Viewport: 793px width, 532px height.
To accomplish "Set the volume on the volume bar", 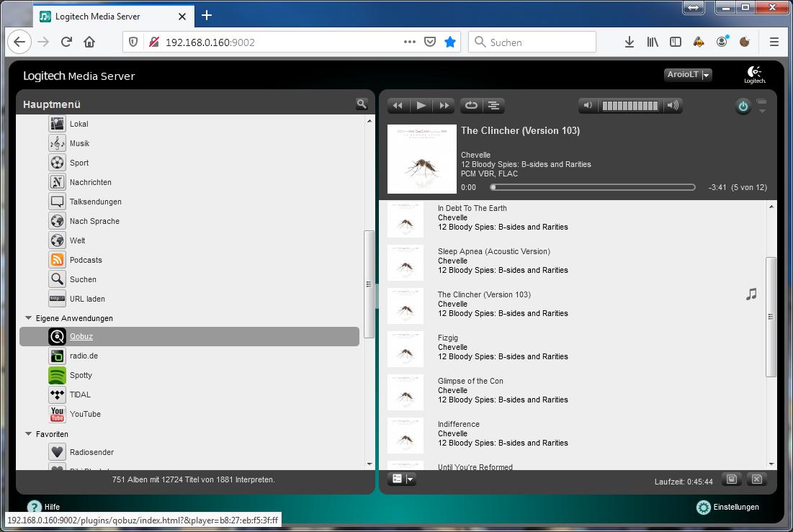I will 630,106.
